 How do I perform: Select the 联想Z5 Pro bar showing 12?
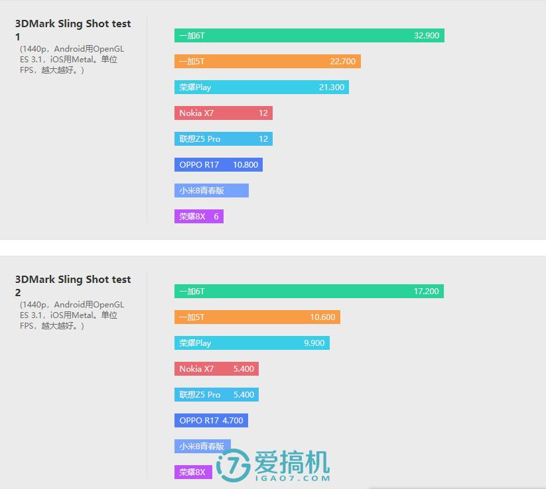tap(224, 138)
